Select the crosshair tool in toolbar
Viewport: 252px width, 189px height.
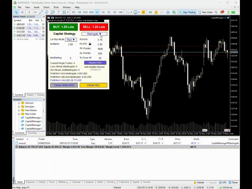point(22,12)
